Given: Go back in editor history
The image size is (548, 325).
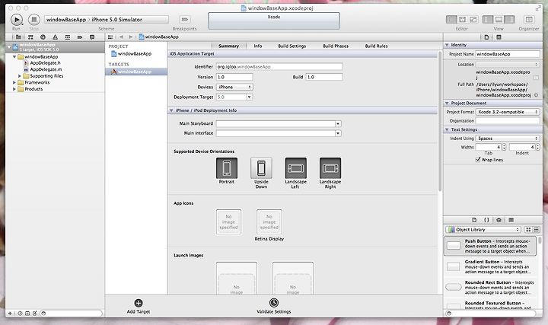Looking at the screenshot, I should pyautogui.click(x=121, y=37).
